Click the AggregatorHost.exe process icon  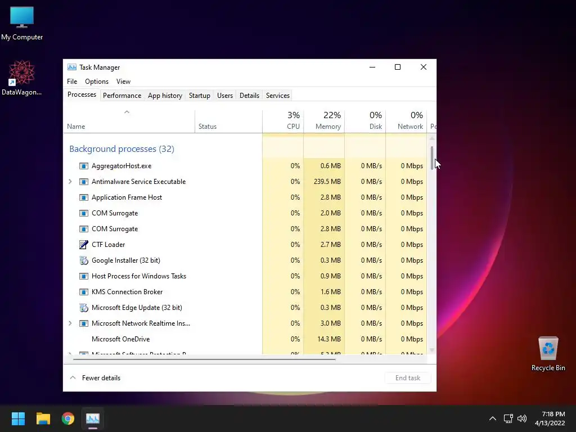pyautogui.click(x=84, y=166)
